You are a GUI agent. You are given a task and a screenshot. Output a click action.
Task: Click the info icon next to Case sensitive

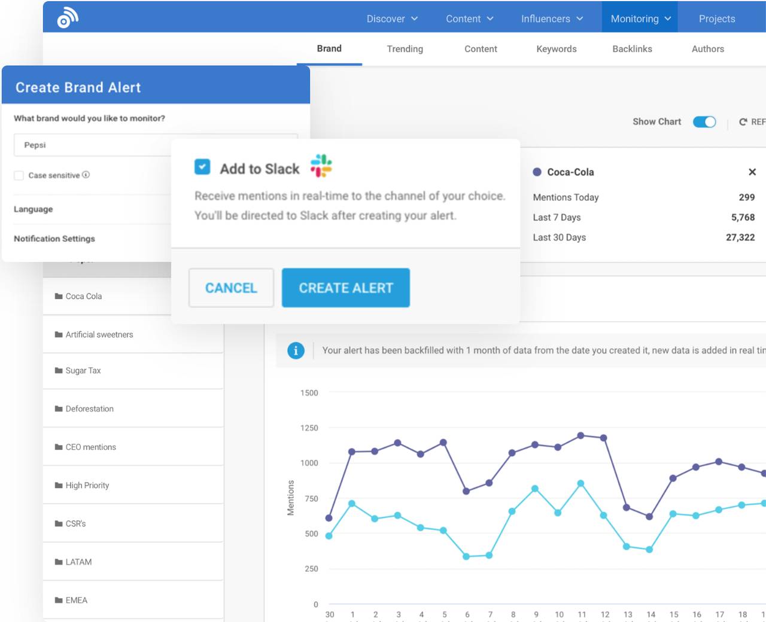[86, 175]
